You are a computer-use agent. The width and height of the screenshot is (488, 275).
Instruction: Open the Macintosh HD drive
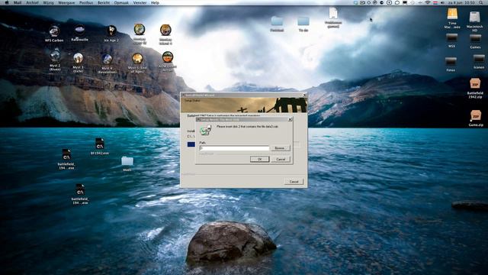474,17
